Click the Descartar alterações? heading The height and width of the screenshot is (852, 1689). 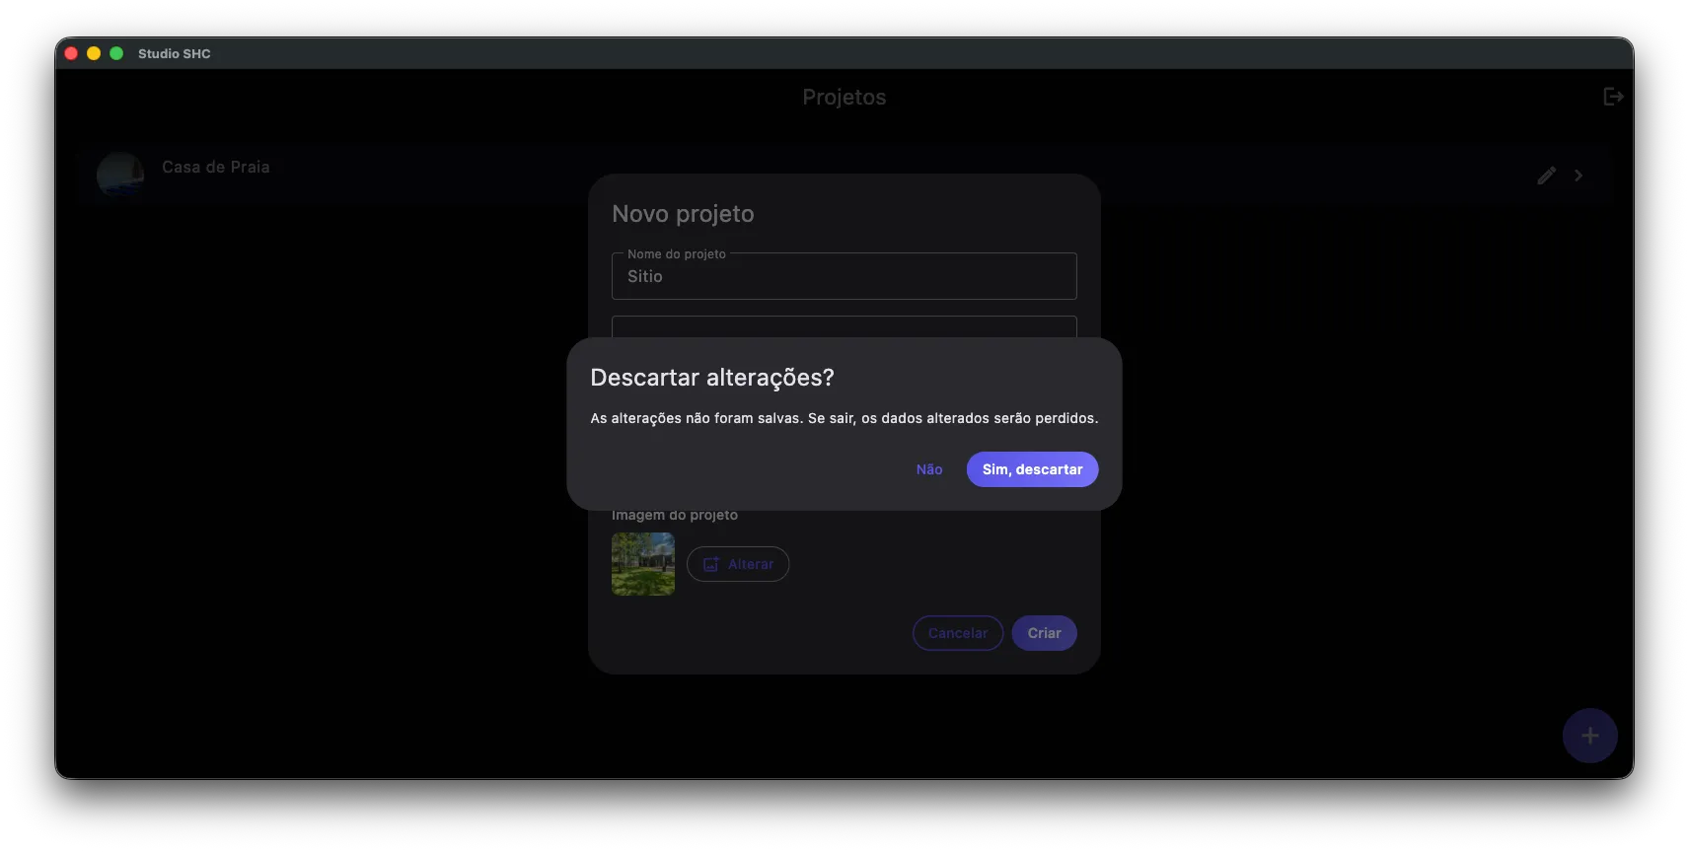712,378
